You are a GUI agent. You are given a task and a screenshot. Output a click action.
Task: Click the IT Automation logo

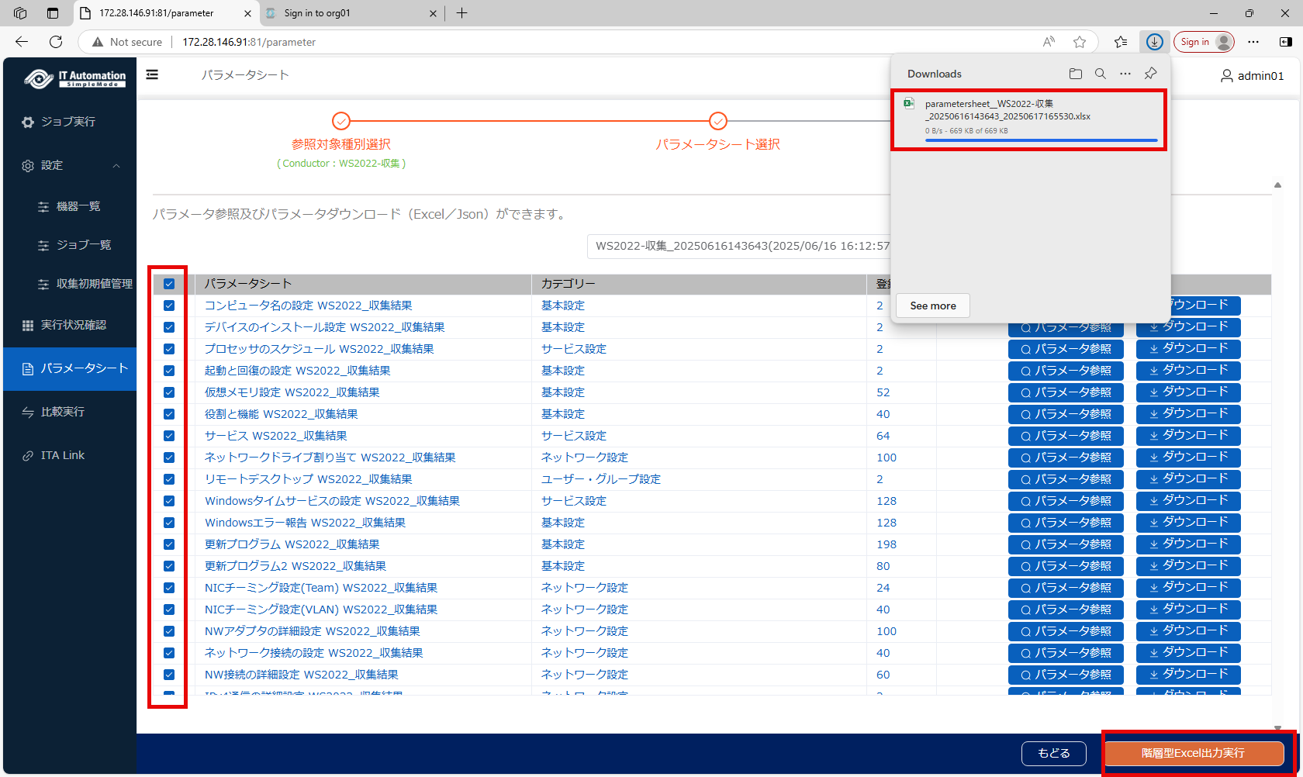click(74, 78)
